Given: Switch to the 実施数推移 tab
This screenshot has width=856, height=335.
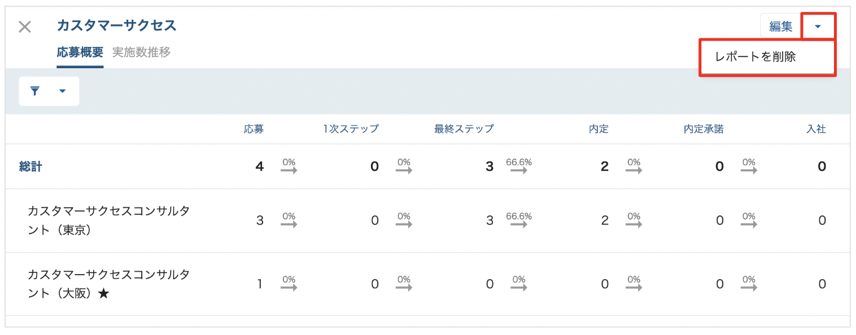Looking at the screenshot, I should tap(141, 52).
